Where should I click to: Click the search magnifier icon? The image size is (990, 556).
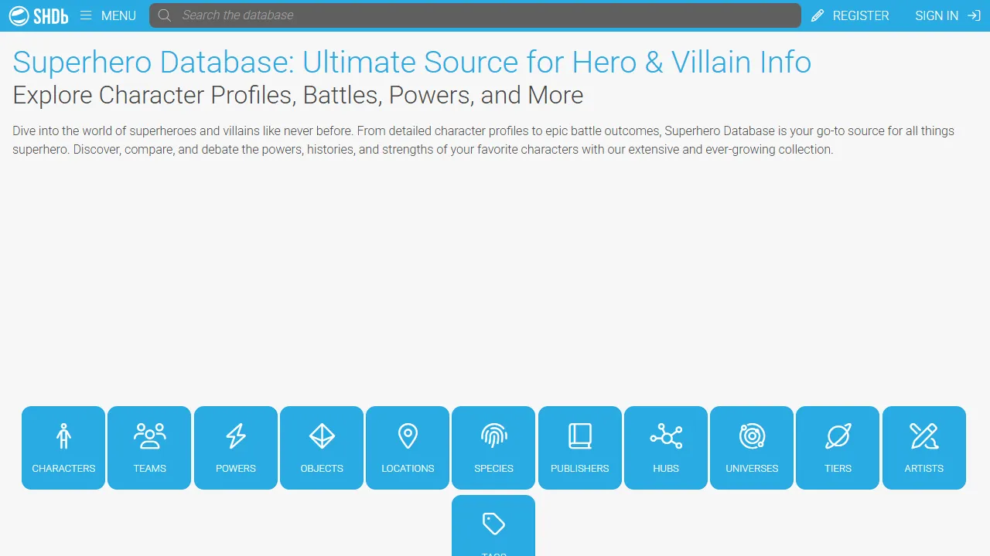pos(164,15)
